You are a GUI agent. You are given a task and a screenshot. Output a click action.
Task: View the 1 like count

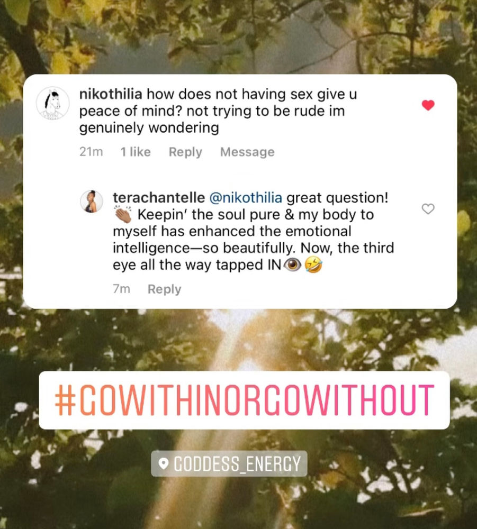[136, 152]
